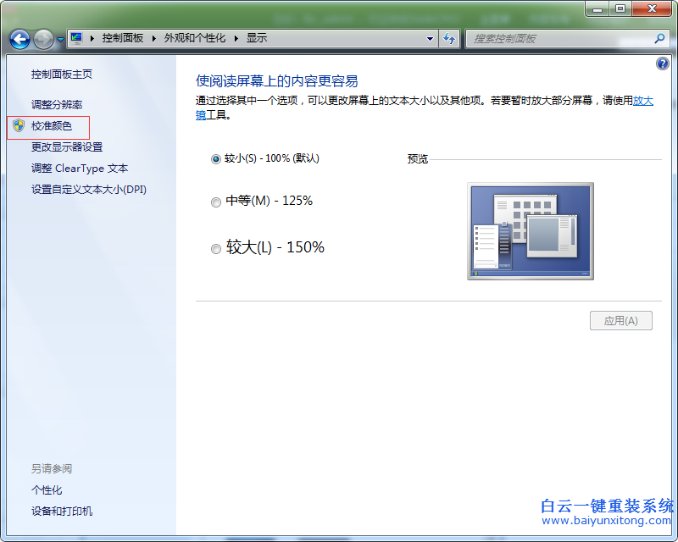Select the 较大(L) - 150% option

point(216,247)
